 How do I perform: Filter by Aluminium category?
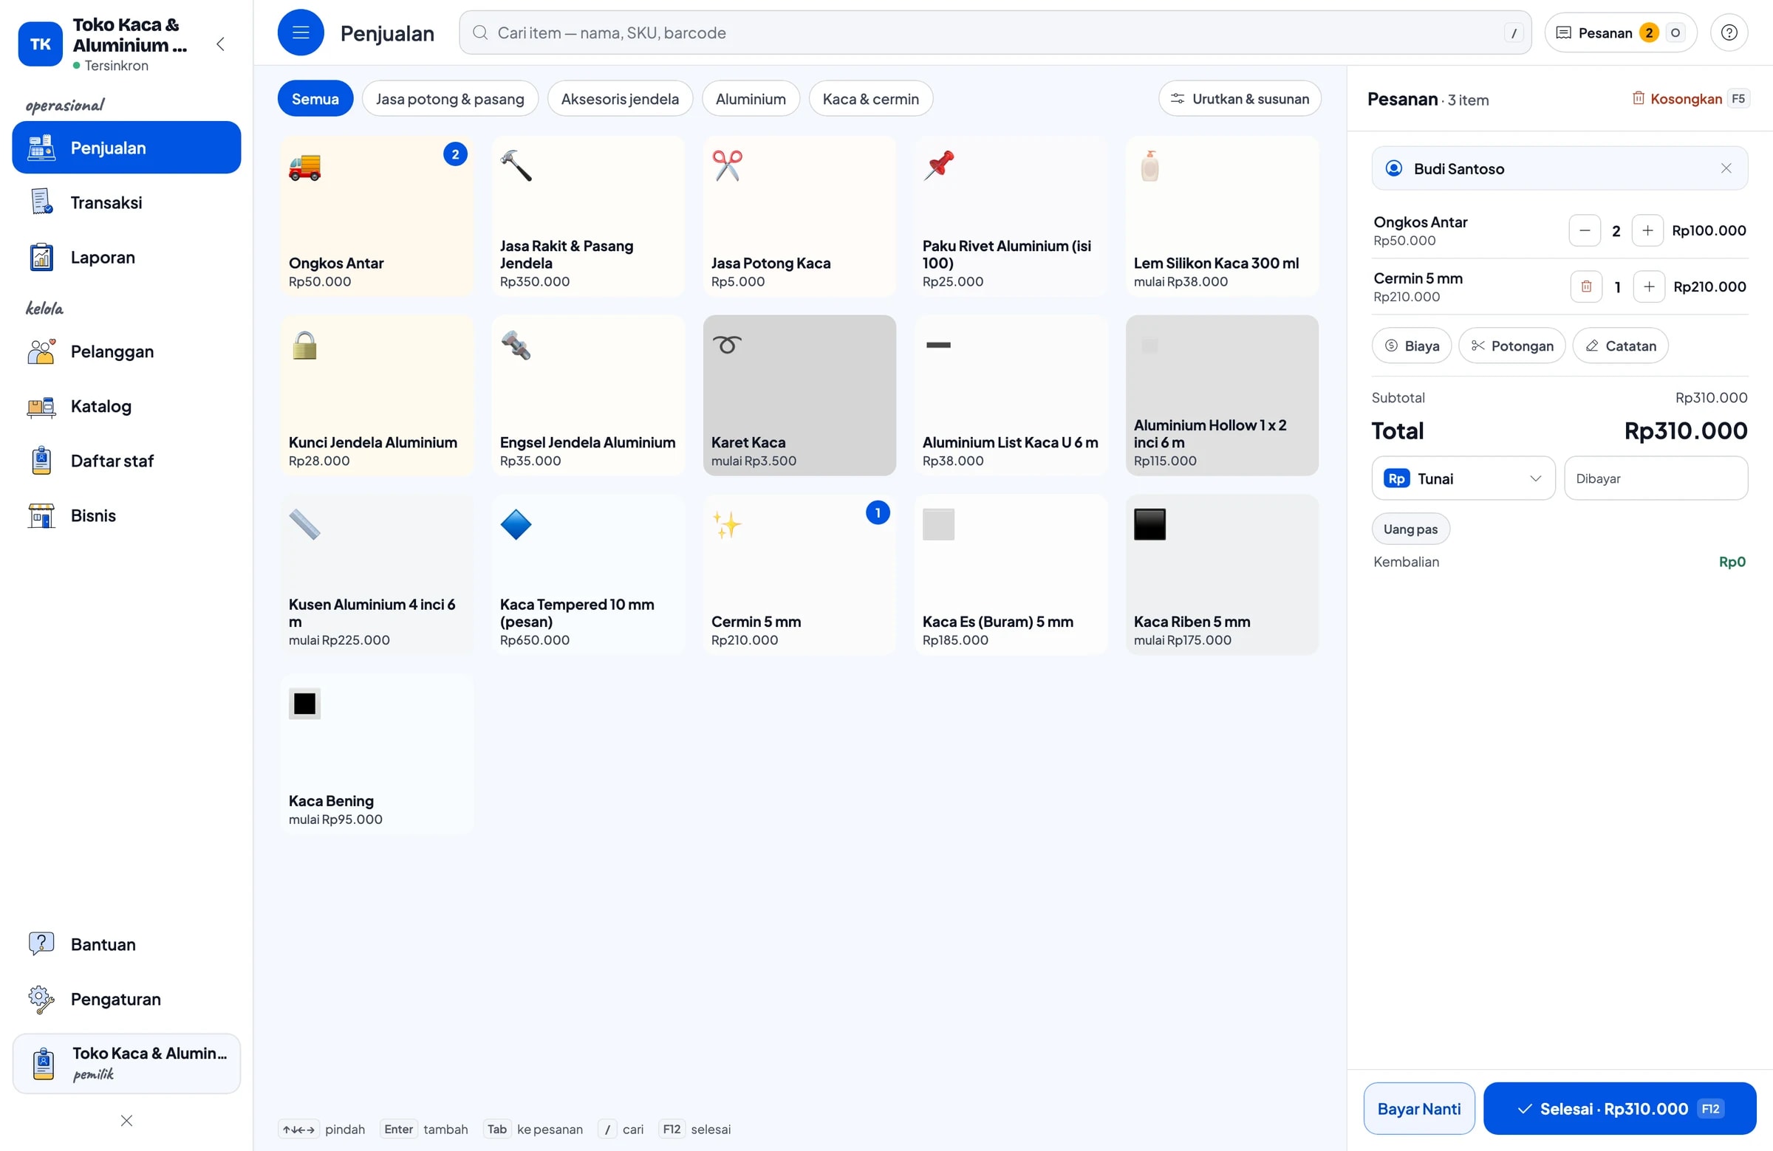click(x=750, y=99)
